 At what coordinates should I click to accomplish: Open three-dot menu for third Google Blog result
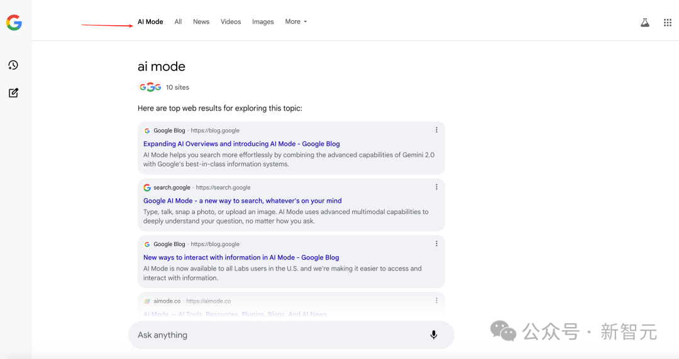click(436, 244)
